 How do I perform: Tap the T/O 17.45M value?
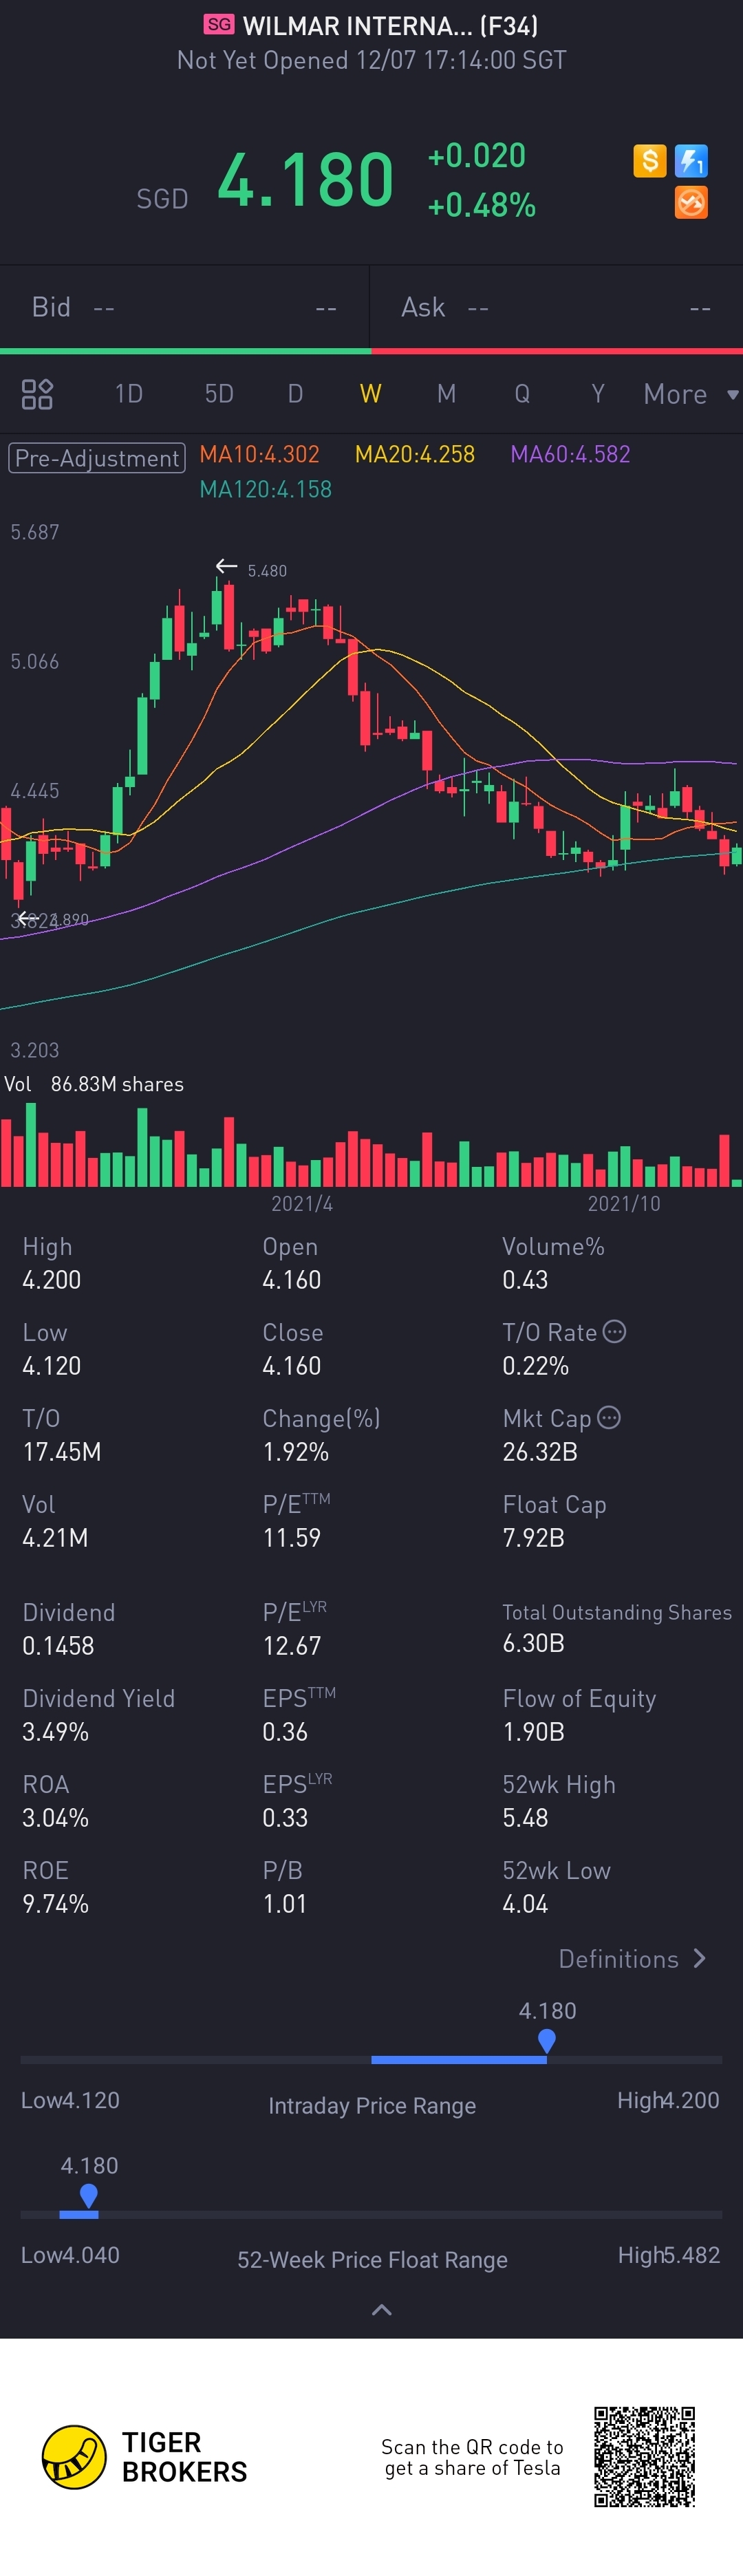pos(61,1452)
